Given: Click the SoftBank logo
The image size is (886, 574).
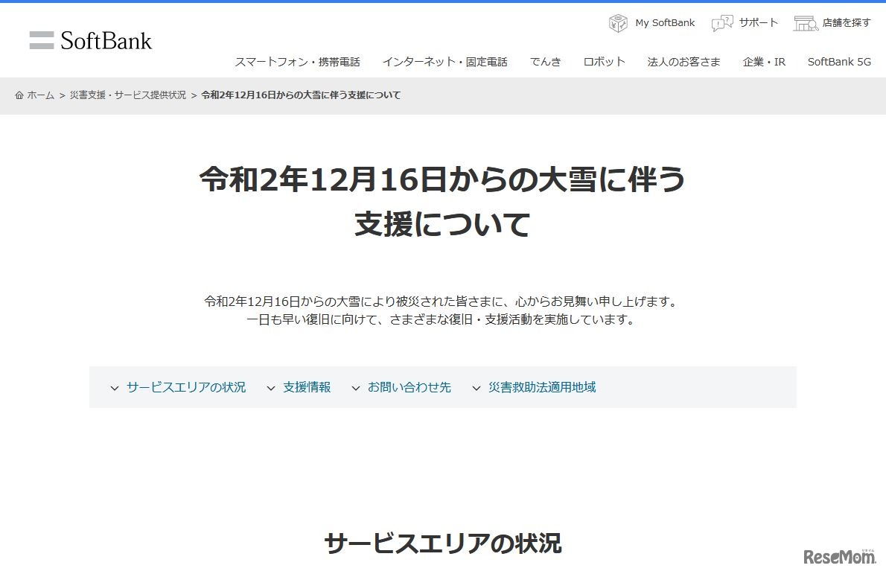Looking at the screenshot, I should pos(90,41).
